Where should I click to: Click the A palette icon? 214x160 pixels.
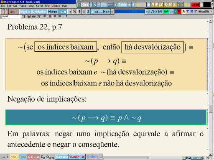(183, 11)
